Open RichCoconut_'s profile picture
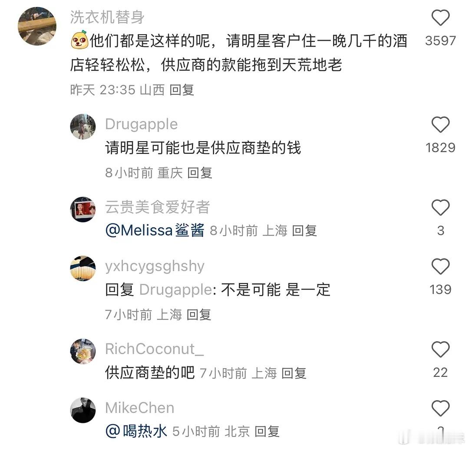This screenshot has width=469, height=449. tap(83, 351)
